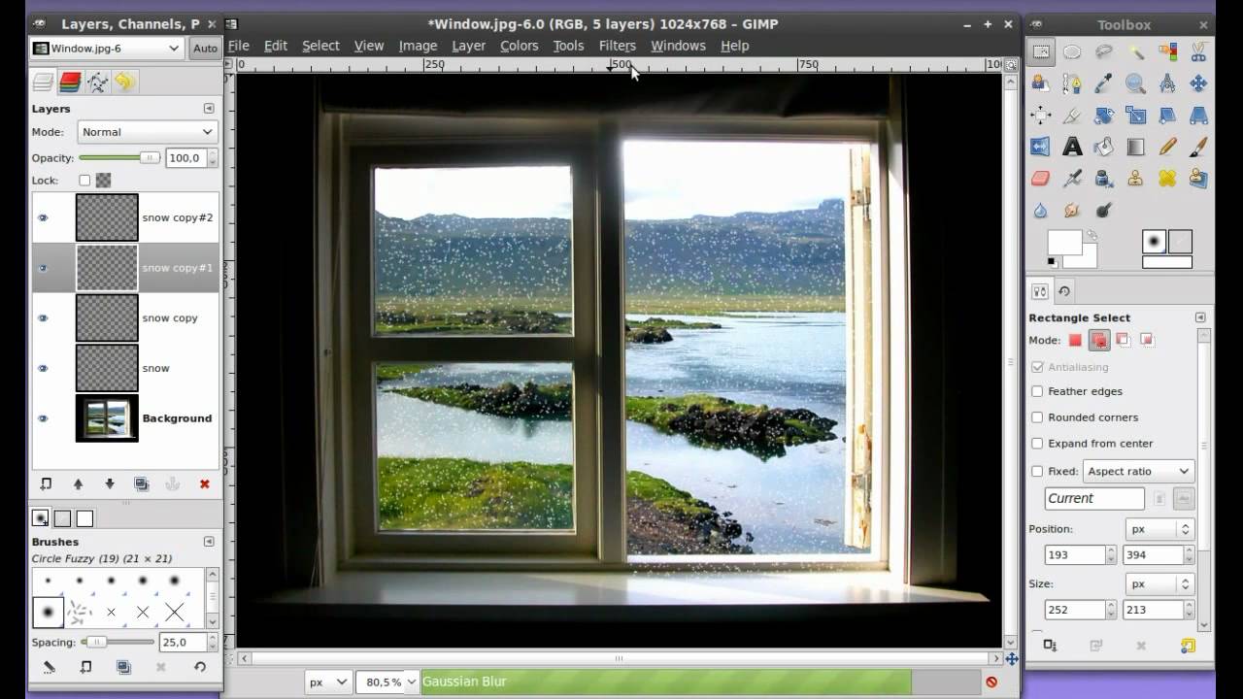Lower the selected layer with down arrow
The width and height of the screenshot is (1243, 699).
(110, 483)
